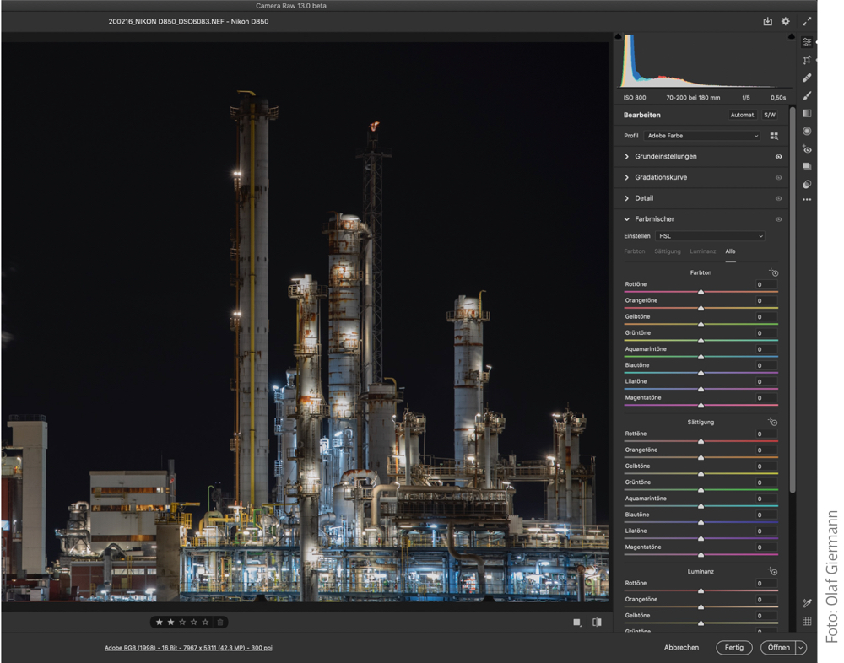844x663 pixels.
Task: Toggle fullscreen mode with the arrows icon
Action: (x=807, y=22)
